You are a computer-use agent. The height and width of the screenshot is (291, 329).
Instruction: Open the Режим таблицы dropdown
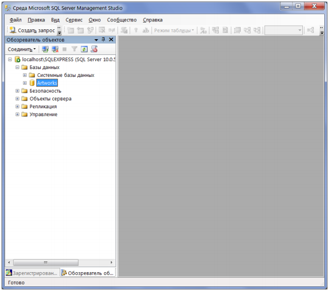[x=174, y=30]
